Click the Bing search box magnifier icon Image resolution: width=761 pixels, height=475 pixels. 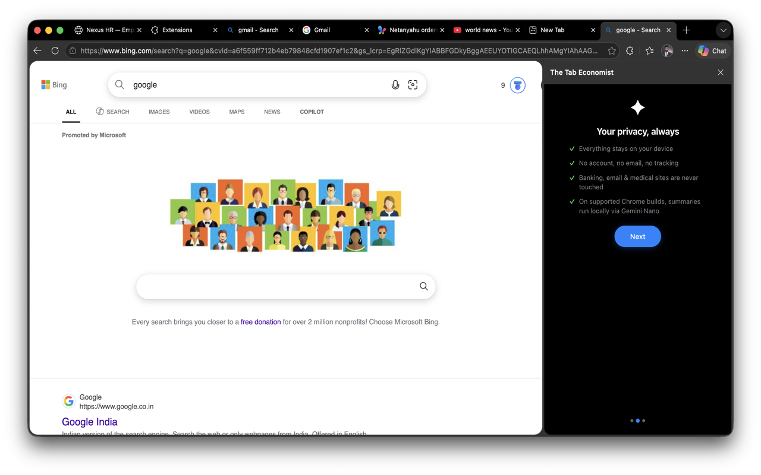[120, 85]
